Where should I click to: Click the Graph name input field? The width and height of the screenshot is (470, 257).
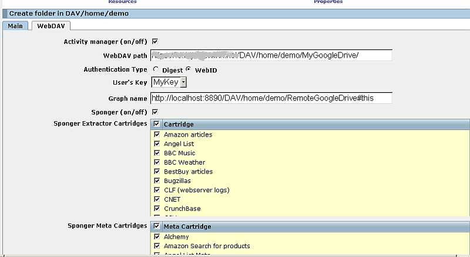click(271, 98)
